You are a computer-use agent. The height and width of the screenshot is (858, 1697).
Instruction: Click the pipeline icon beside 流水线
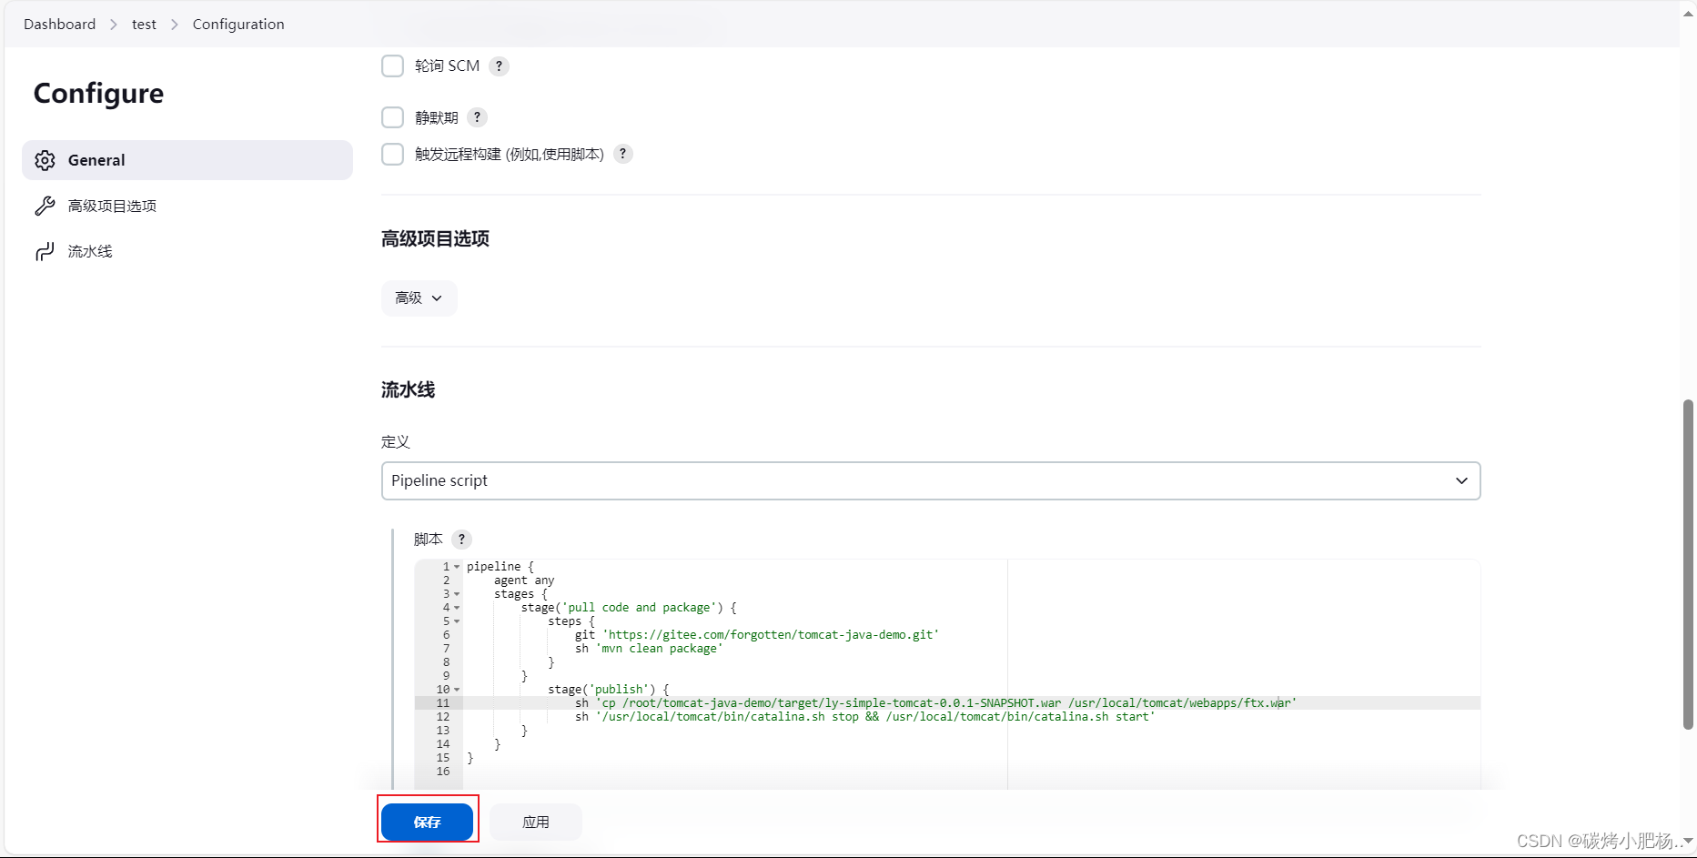pyautogui.click(x=45, y=251)
